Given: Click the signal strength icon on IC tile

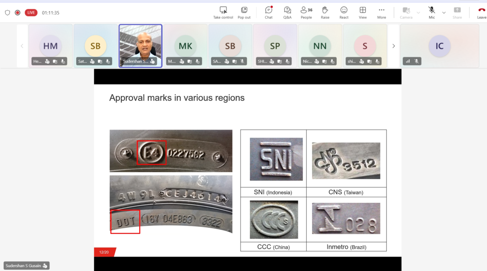Looking at the screenshot, I should (x=408, y=61).
